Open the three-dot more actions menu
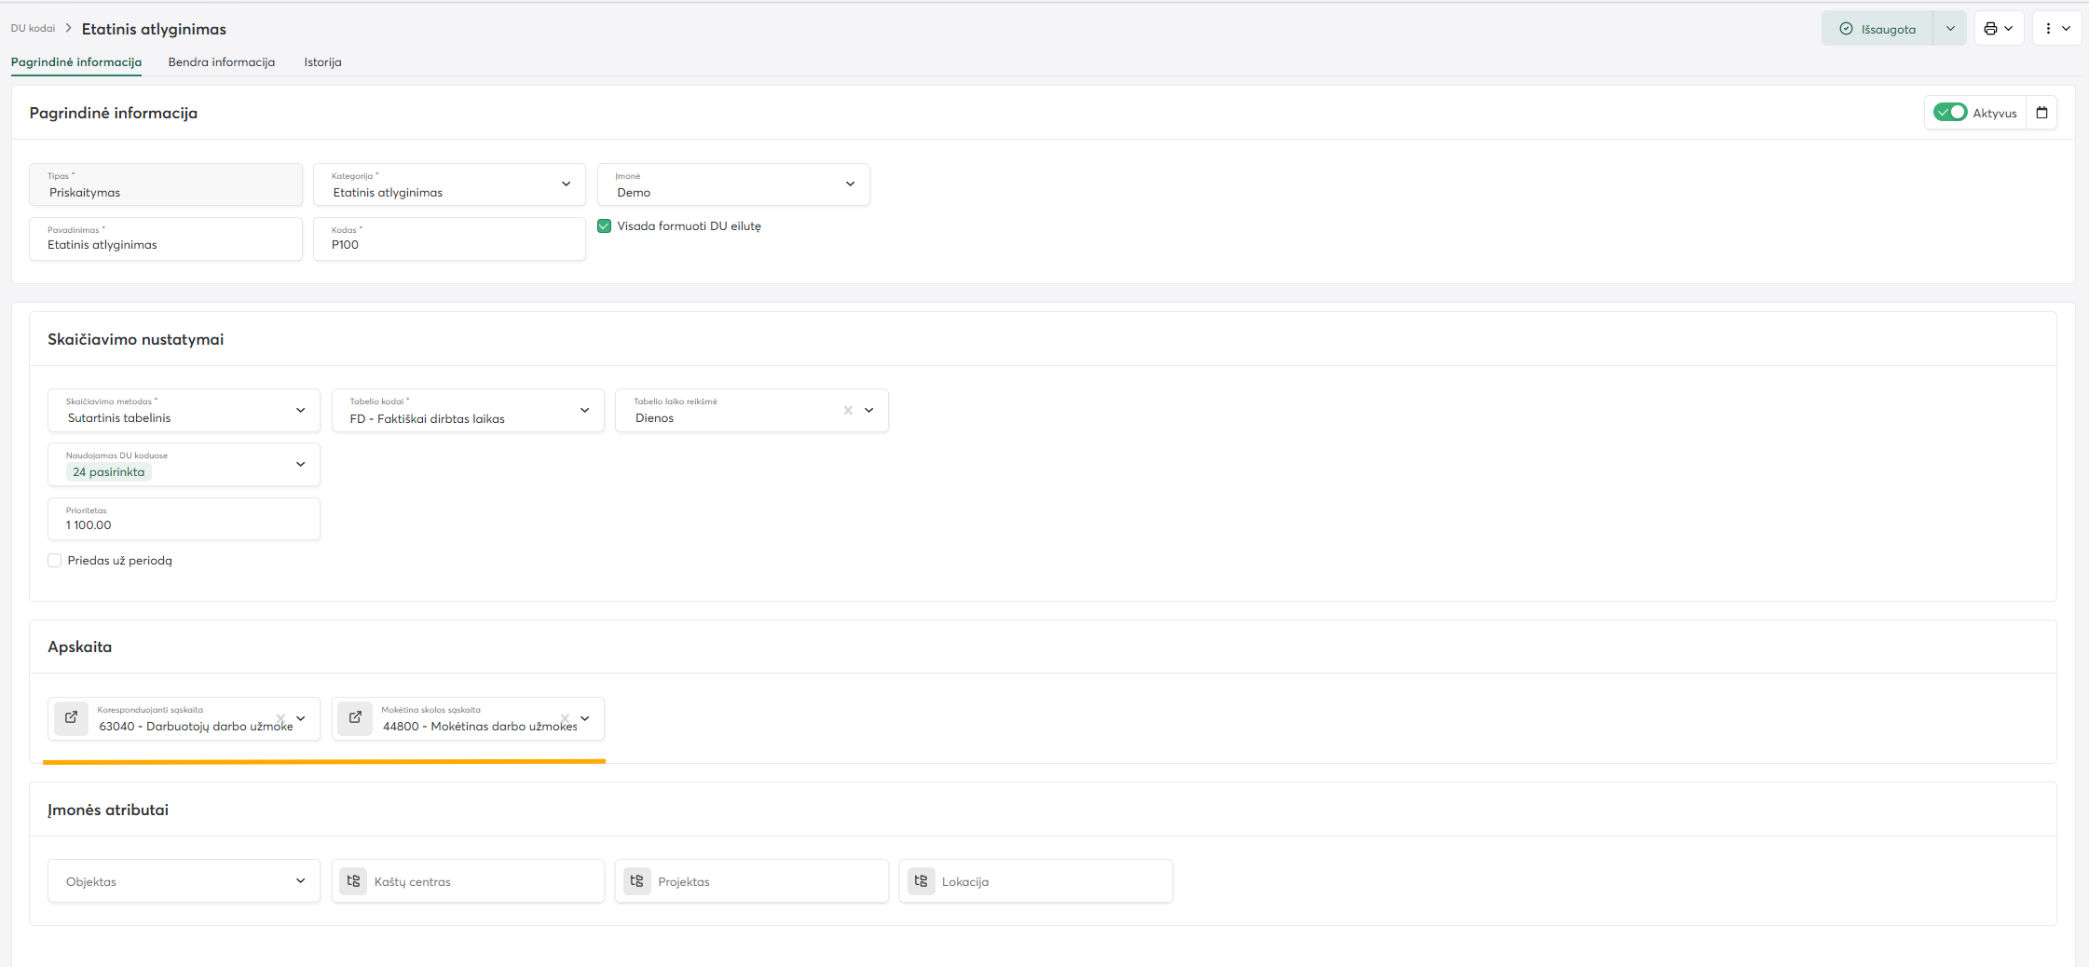 (x=2048, y=29)
